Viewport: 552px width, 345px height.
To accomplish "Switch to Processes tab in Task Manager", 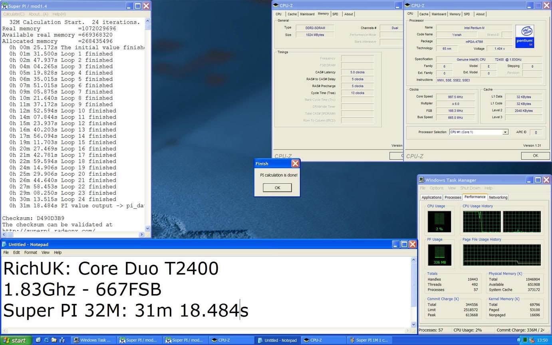I will [x=453, y=197].
